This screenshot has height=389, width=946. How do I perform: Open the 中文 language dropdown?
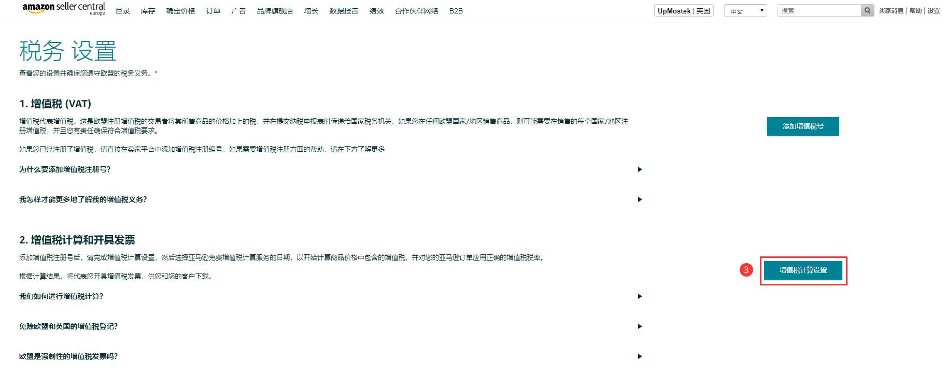[x=745, y=10]
